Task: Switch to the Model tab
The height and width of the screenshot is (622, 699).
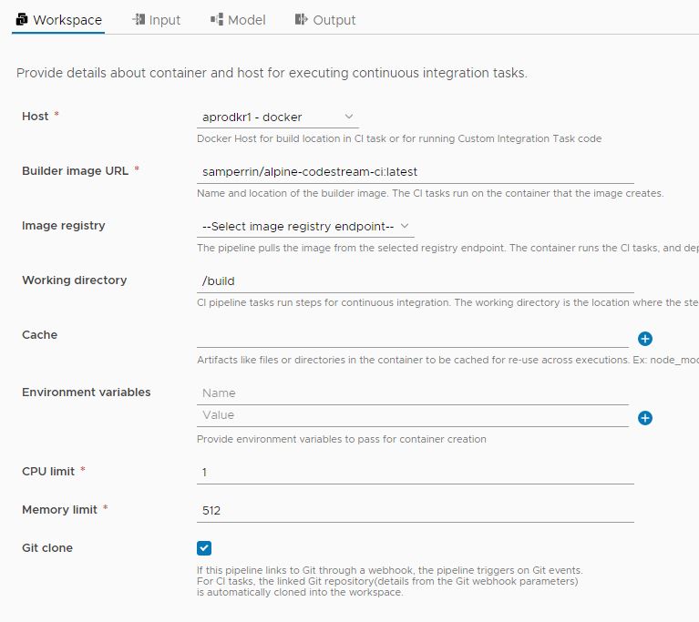Action: [238, 20]
